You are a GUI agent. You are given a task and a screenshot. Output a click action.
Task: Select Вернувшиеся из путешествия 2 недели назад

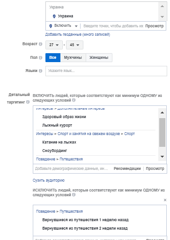coord(85,228)
